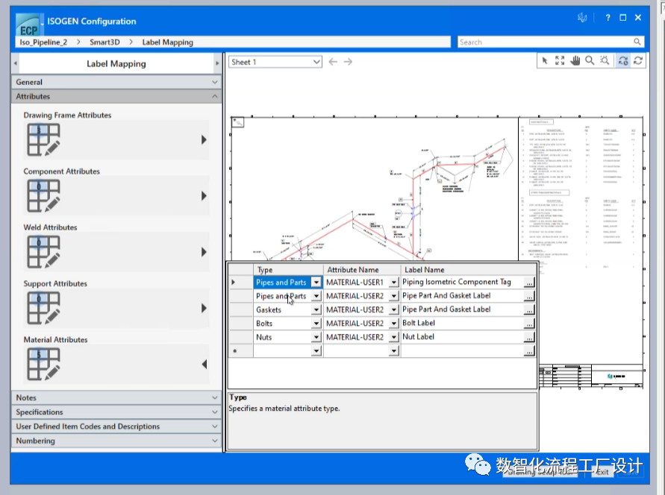Image resolution: width=665 pixels, height=495 pixels.
Task: Select the Piping Isometric Component Tag cell
Action: 462,282
